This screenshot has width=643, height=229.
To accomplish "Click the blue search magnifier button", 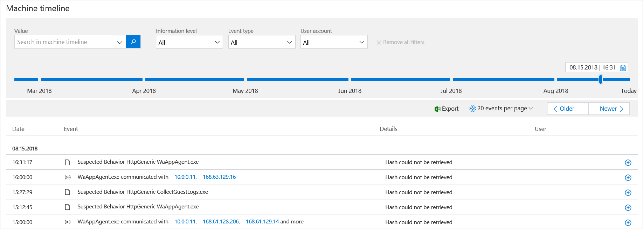I will [x=133, y=42].
